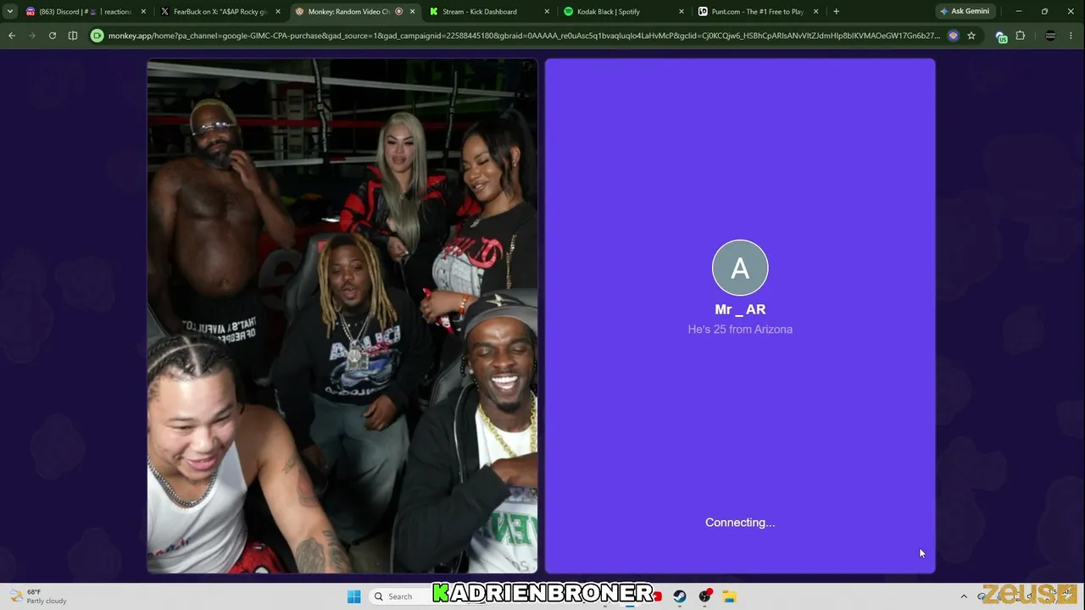Viewport: 1085px width, 610px height.
Task: Open the Stream - Kick Dashboard tab
Action: (x=488, y=12)
